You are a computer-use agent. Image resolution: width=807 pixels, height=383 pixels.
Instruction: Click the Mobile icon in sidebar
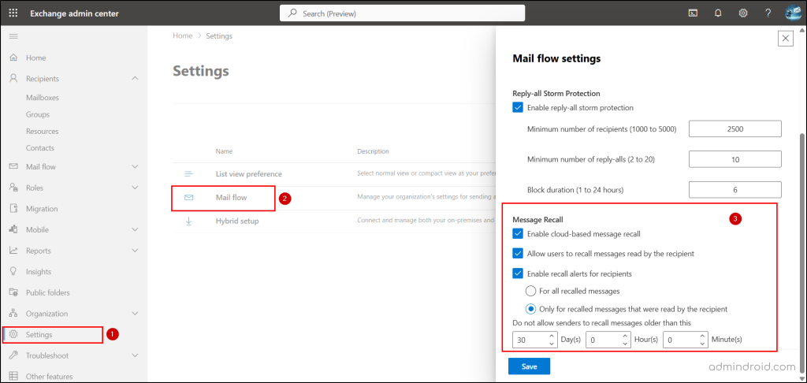[x=14, y=229]
